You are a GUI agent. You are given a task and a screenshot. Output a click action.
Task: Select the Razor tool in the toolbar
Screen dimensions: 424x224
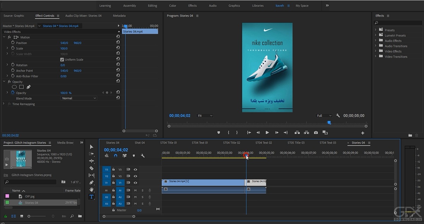92,168
